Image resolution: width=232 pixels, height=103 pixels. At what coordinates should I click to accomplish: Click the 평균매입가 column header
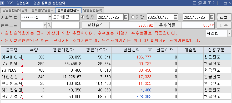coord(63,50)
